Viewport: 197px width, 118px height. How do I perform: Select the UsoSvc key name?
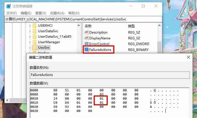coord(44,48)
